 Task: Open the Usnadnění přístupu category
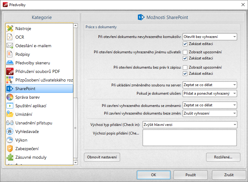[39, 123]
